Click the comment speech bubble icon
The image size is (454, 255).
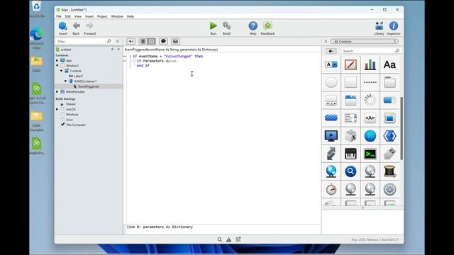pos(163,41)
